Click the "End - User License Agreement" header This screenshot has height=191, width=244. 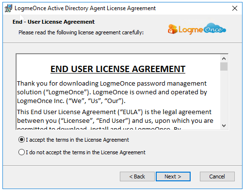53,22
